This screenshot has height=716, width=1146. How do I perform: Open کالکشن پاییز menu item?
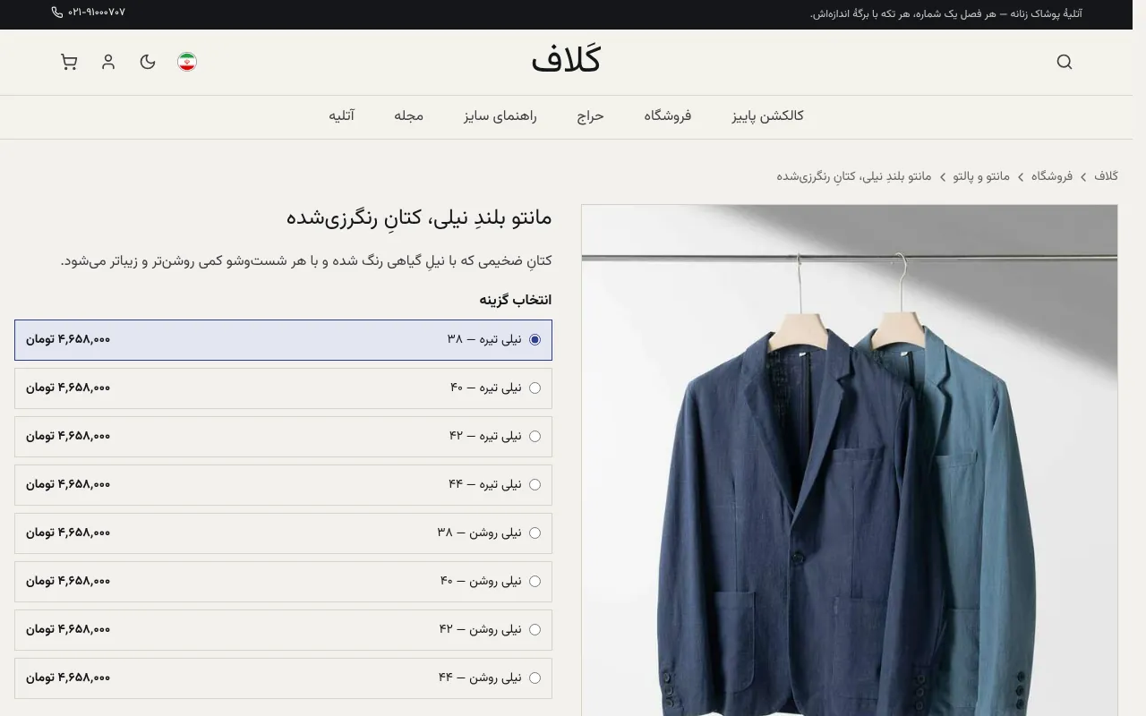767,116
